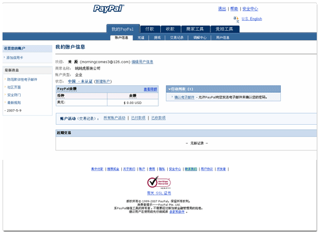Click the 企业 account type link

coord(79,75)
